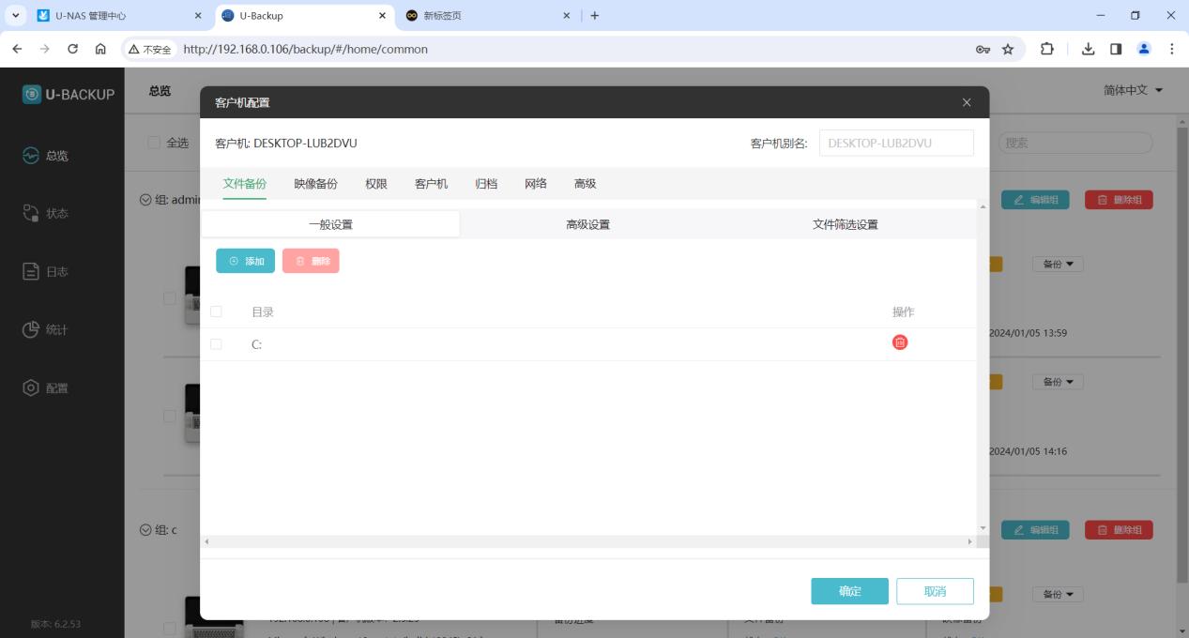This screenshot has height=638, width=1189.
Task: Select the 高级设置 sub-tab
Action: 587,224
